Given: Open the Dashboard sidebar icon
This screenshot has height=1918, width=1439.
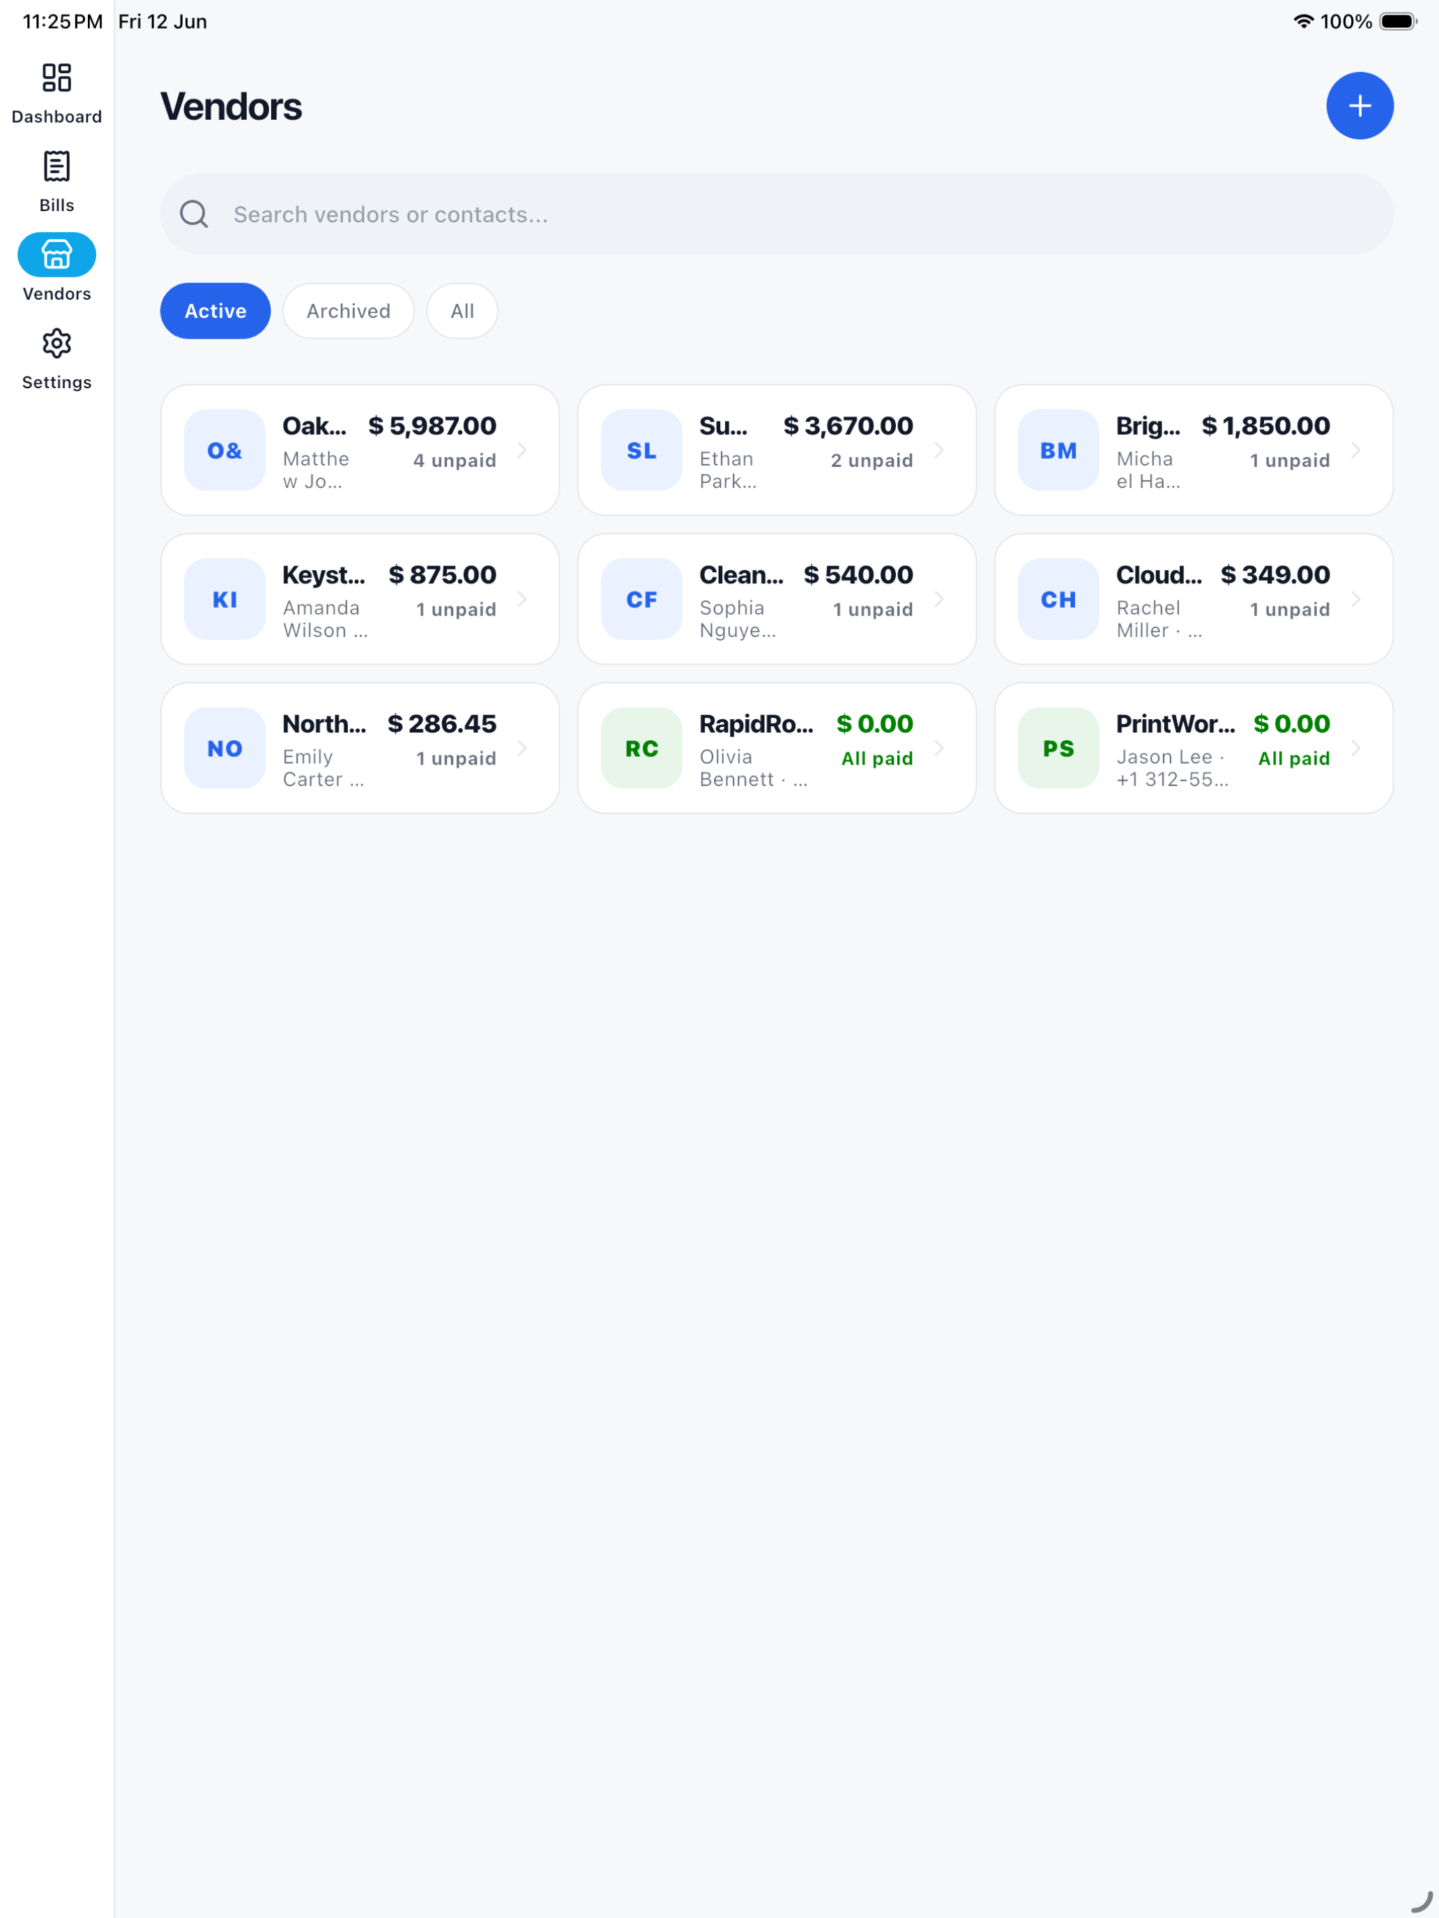Looking at the screenshot, I should (56, 78).
